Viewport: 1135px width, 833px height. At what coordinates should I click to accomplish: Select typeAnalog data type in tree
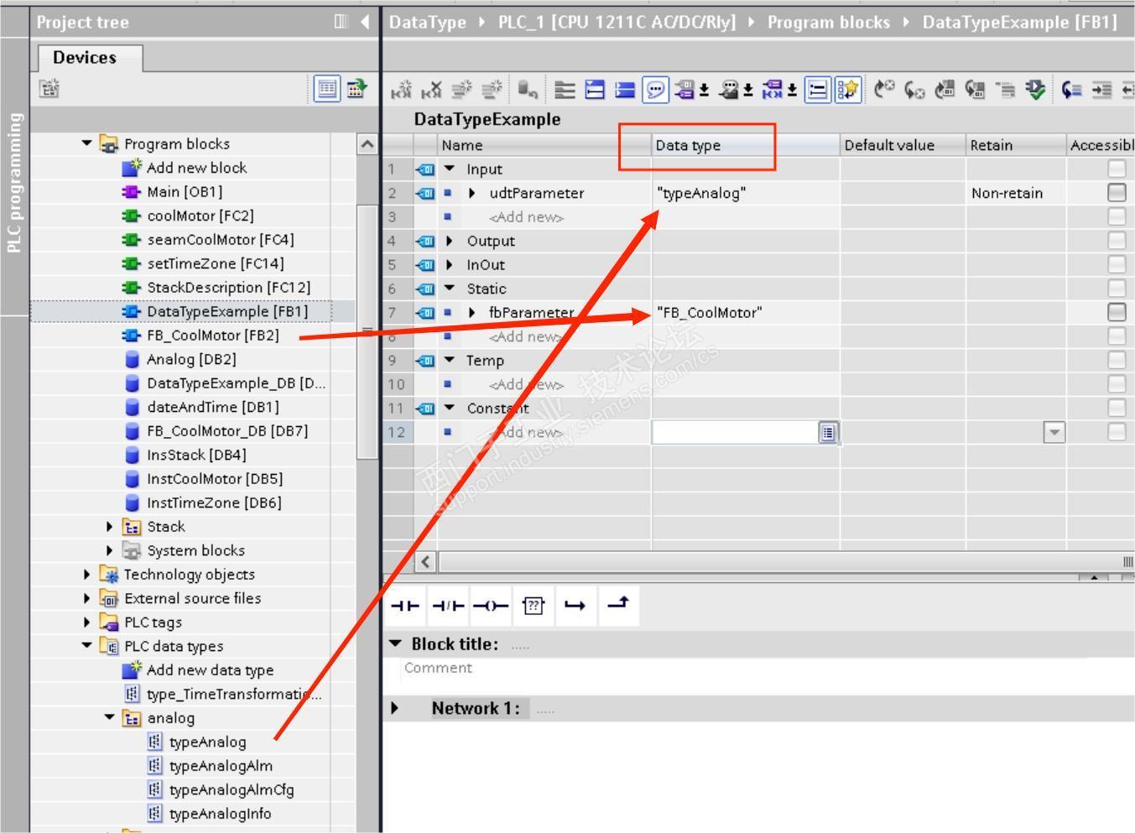(x=207, y=742)
